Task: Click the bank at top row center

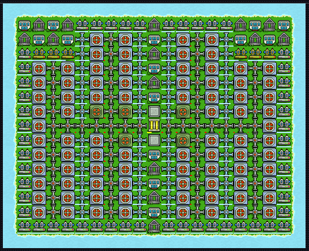Action: tap(154, 25)
